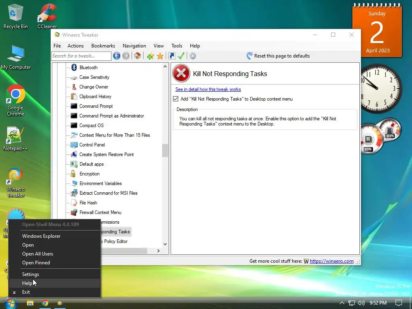Open the Actions menu
The width and height of the screenshot is (412, 309).
[76, 46]
